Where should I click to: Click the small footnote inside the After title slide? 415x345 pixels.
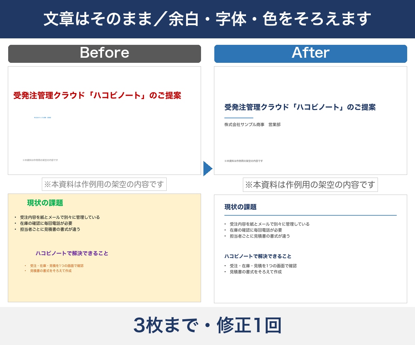point(244,161)
